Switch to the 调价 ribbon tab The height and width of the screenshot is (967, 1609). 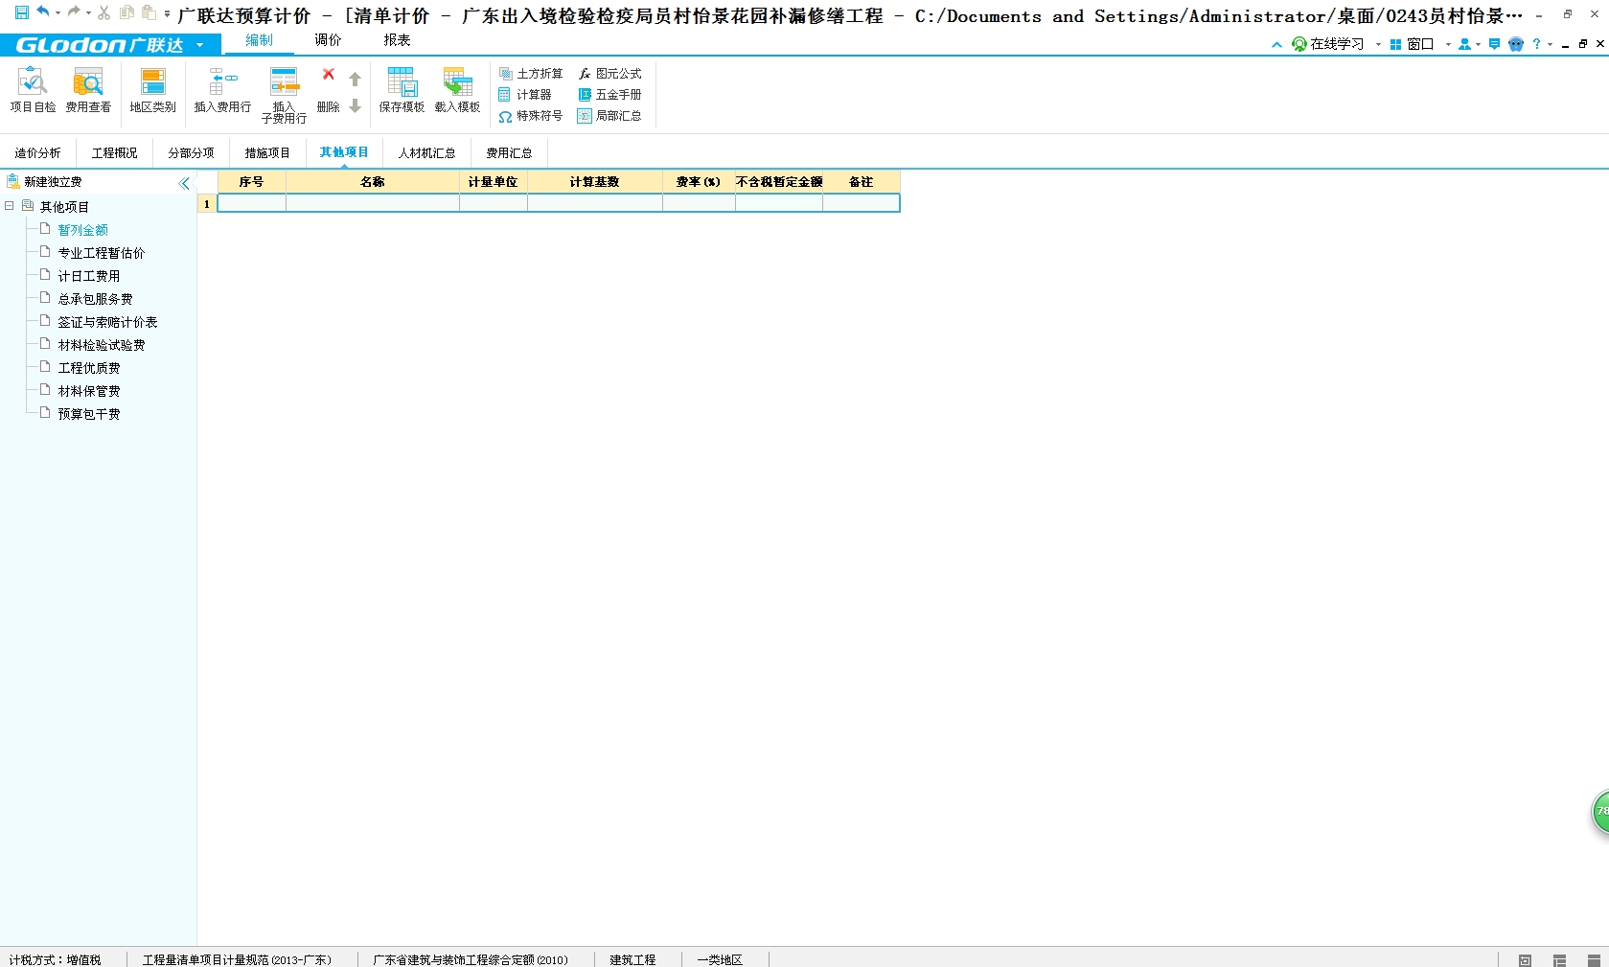coord(328,40)
